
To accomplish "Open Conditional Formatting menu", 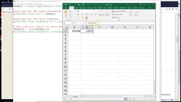I will coord(119,11).
